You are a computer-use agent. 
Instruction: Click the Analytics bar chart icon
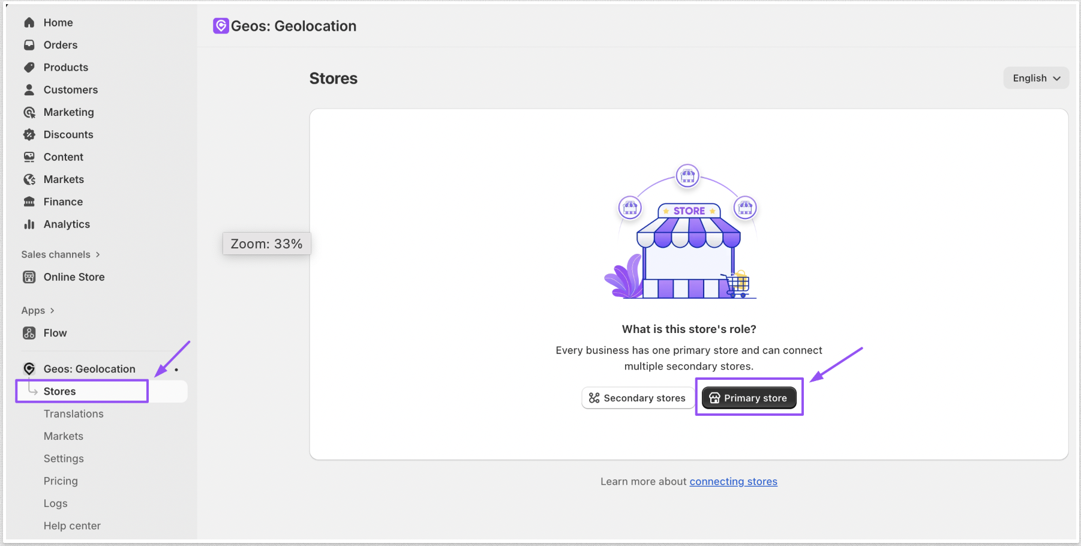(29, 224)
